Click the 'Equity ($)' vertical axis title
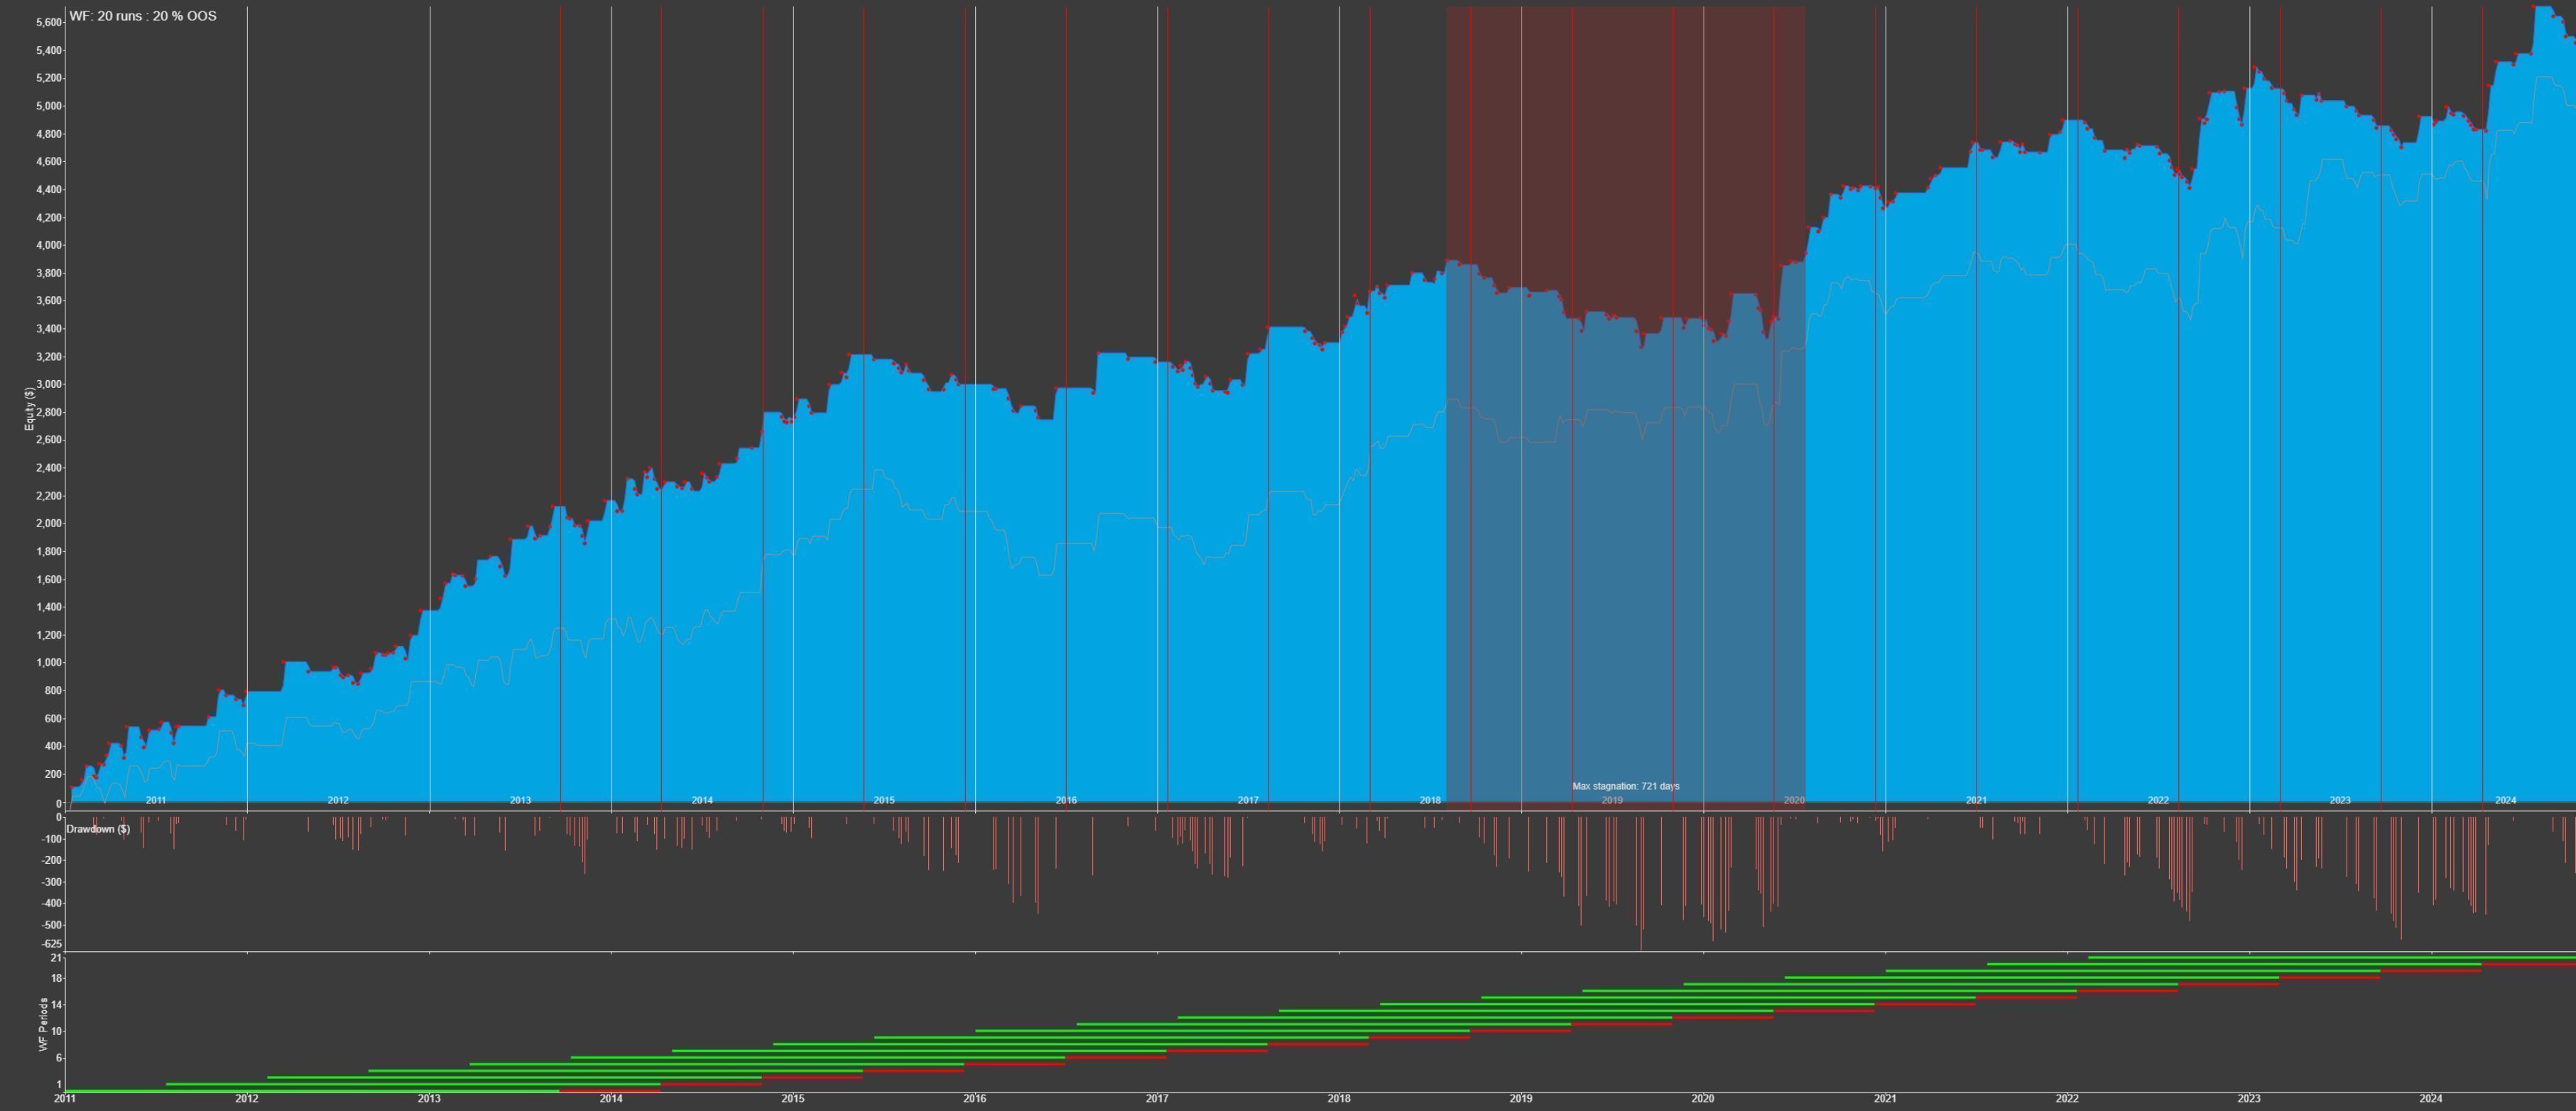Viewport: 2576px width, 1111px height. 29,409
